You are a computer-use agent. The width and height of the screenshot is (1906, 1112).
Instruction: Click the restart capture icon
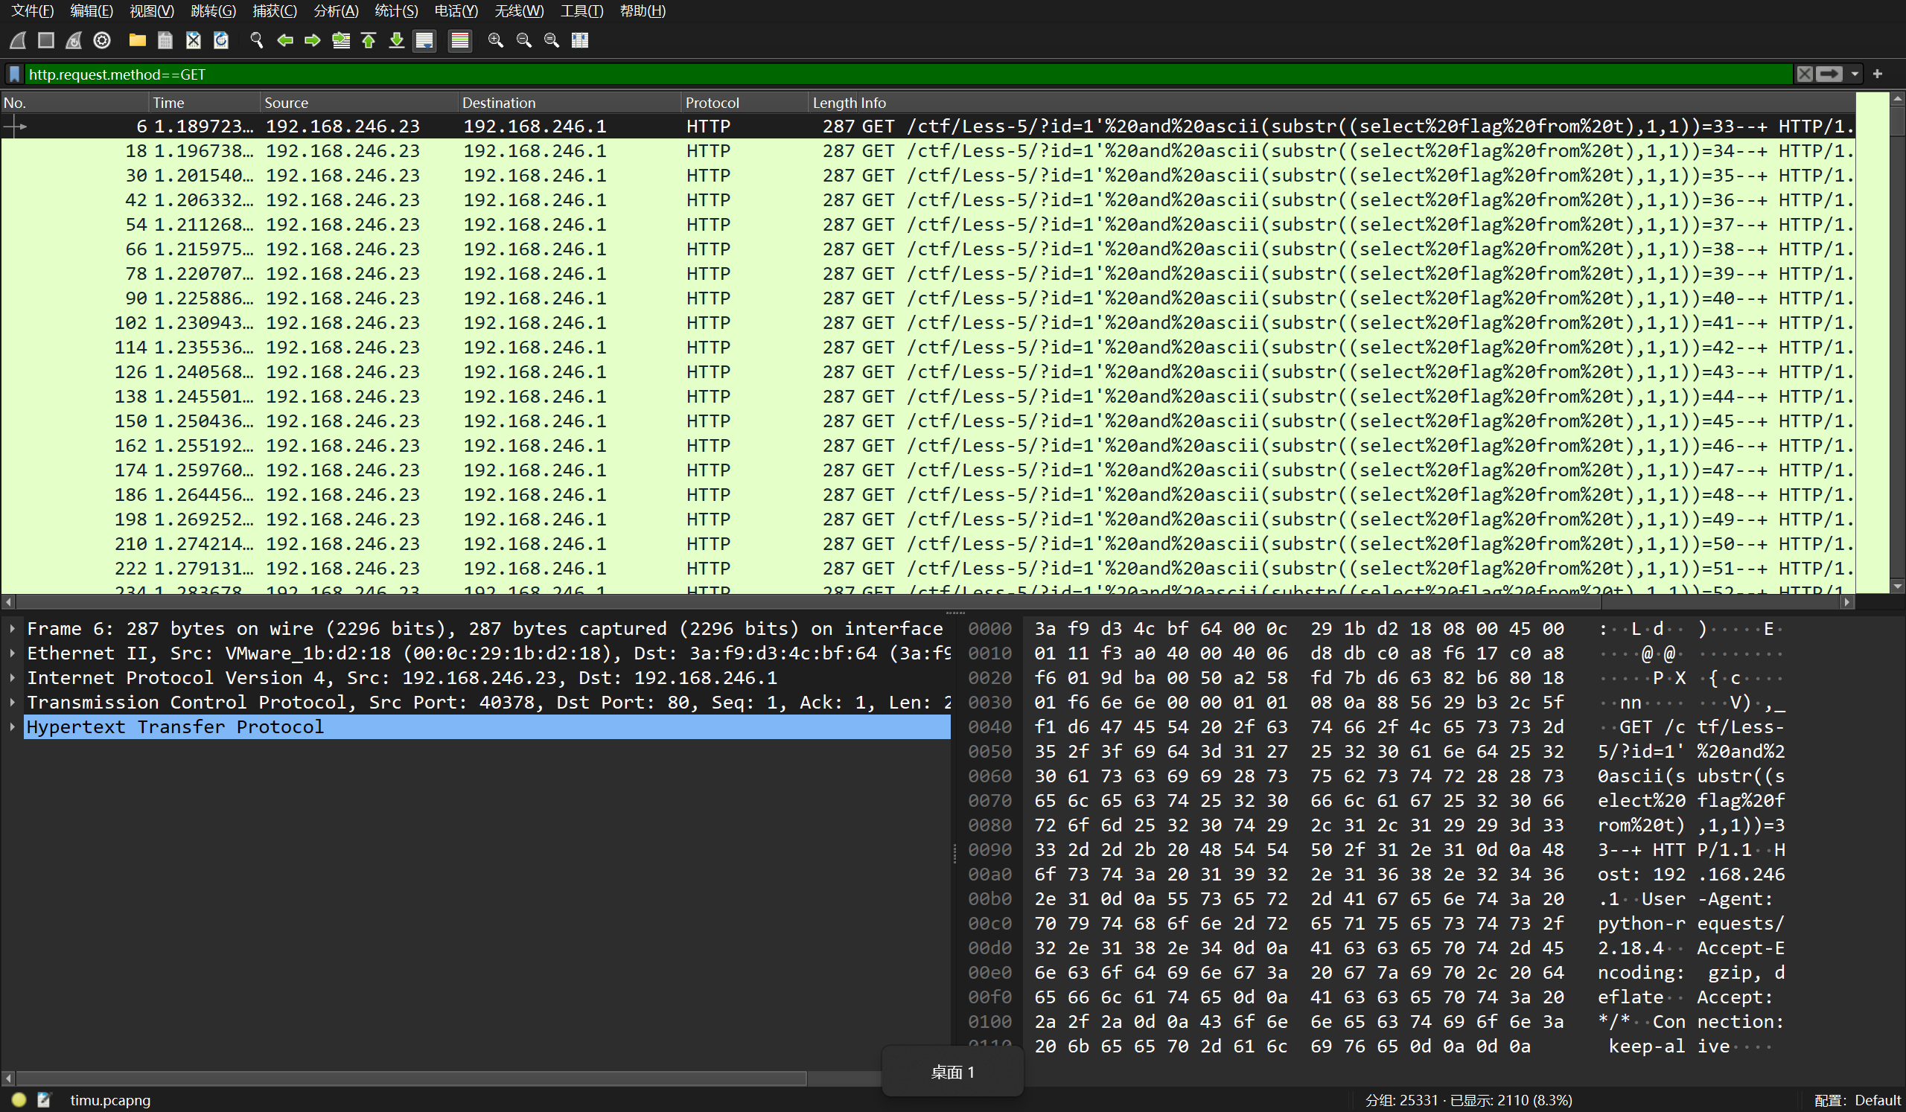pos(74,41)
